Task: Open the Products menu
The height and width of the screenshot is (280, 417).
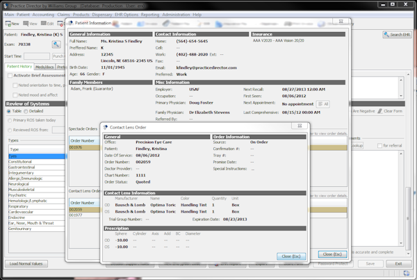Action: (x=81, y=15)
